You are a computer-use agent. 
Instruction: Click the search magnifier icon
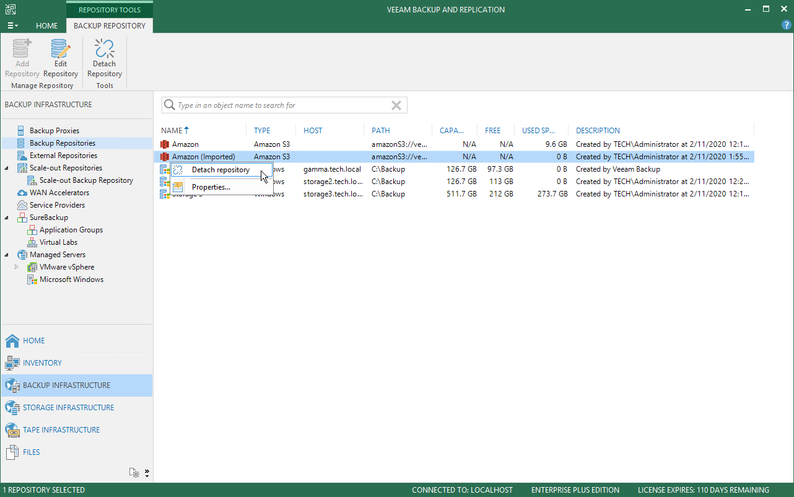click(x=169, y=105)
